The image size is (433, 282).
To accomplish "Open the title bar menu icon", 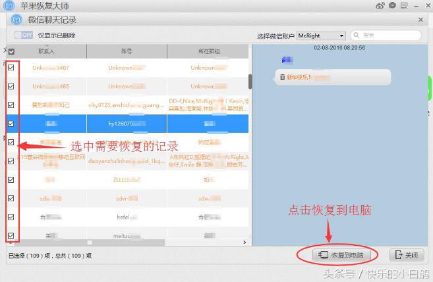I will coord(404,5).
